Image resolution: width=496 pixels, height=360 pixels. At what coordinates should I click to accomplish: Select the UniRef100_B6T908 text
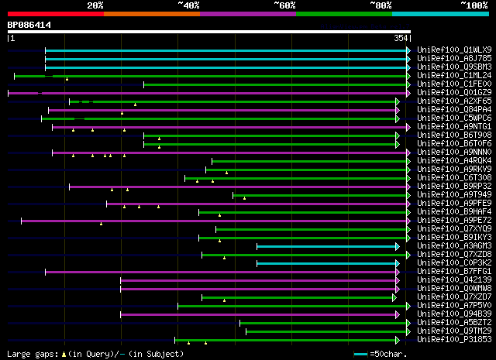point(454,135)
